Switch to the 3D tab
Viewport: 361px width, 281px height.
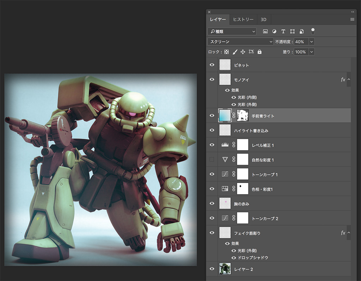tap(263, 19)
